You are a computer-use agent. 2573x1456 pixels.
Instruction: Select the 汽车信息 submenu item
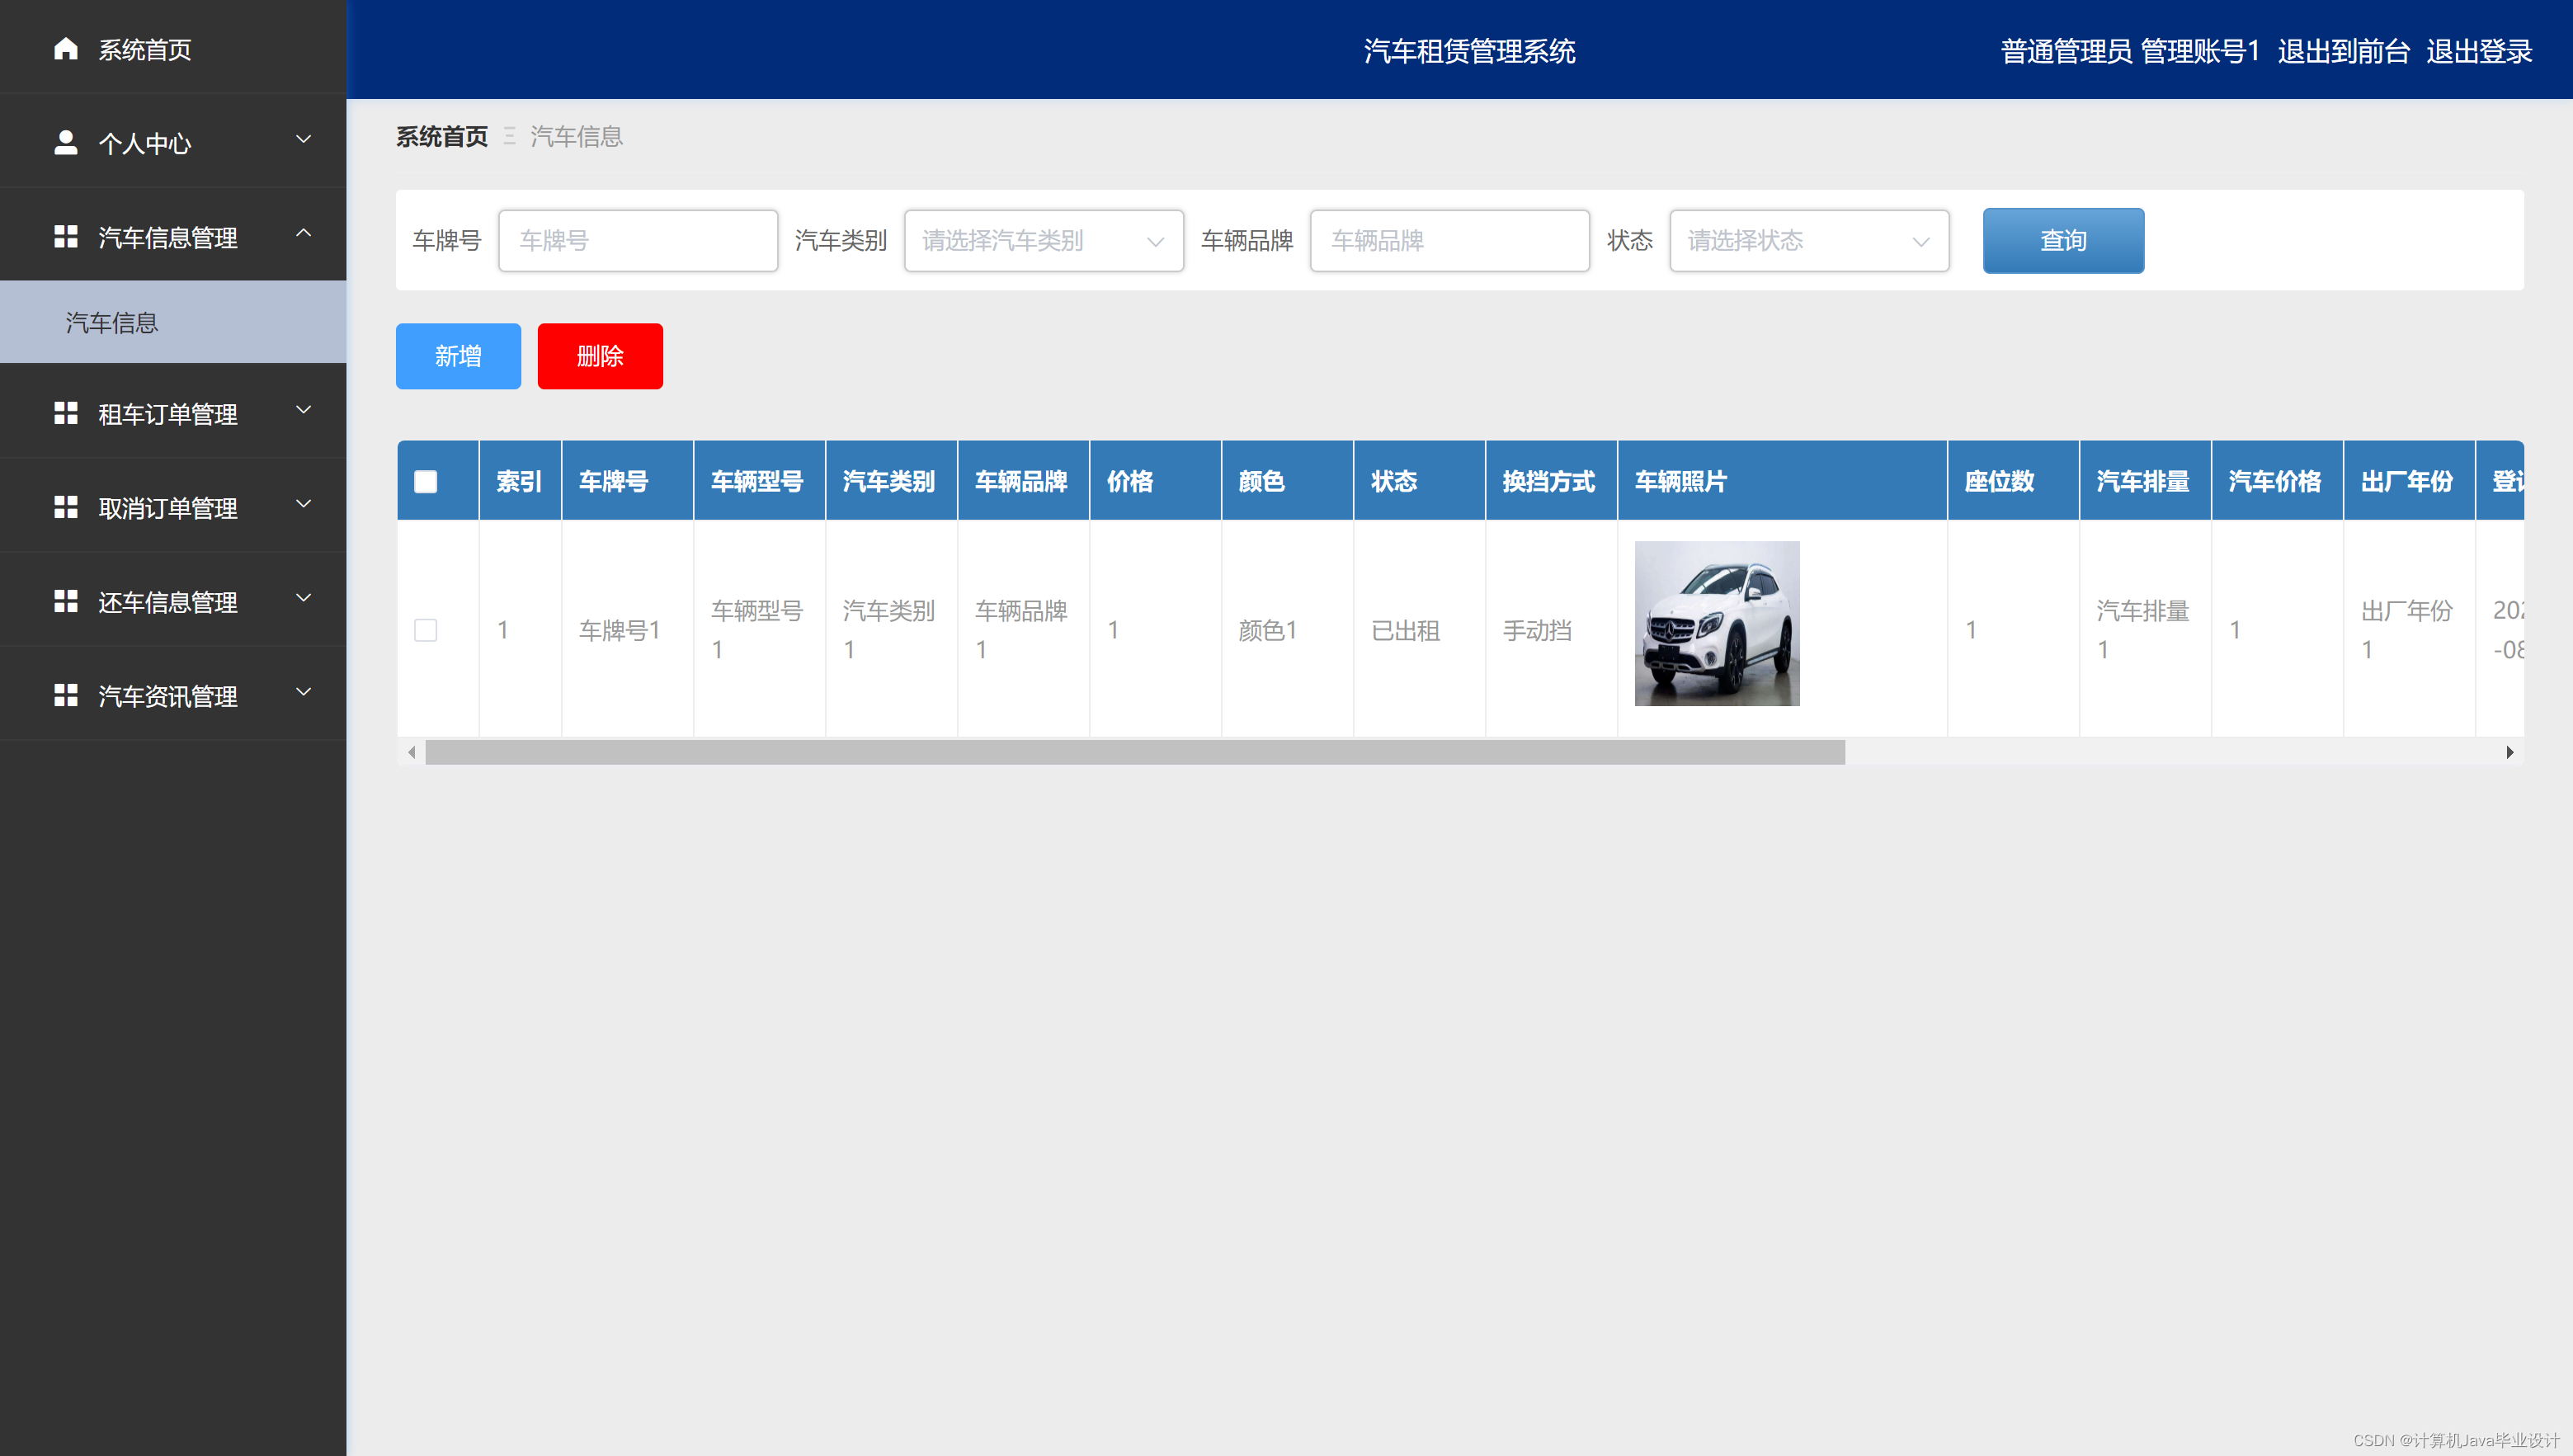click(x=112, y=322)
